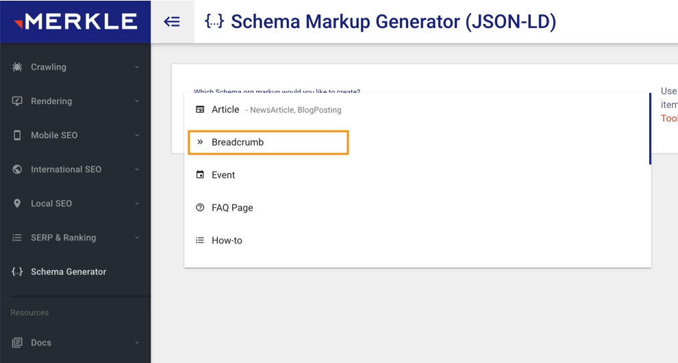Collapse sidebar with the menu arrow icon
This screenshot has width=678, height=363.
[172, 22]
